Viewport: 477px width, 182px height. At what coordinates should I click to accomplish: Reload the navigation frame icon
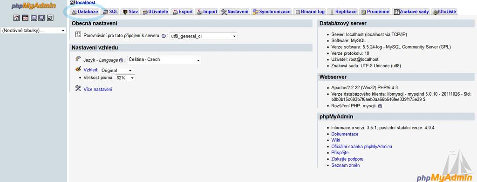point(50,18)
